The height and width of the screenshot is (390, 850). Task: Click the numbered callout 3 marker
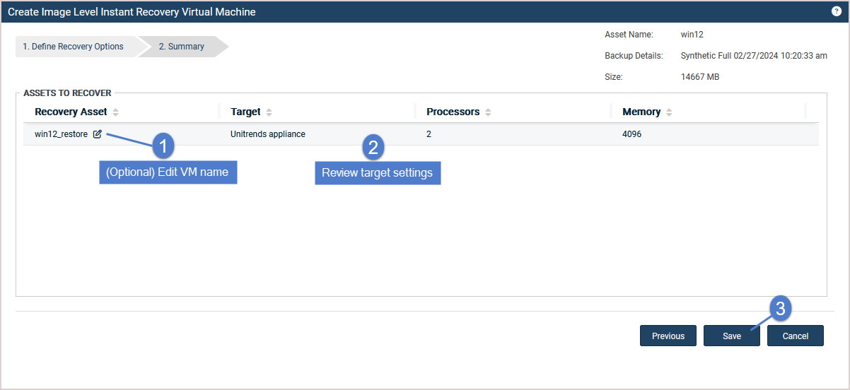click(x=780, y=309)
